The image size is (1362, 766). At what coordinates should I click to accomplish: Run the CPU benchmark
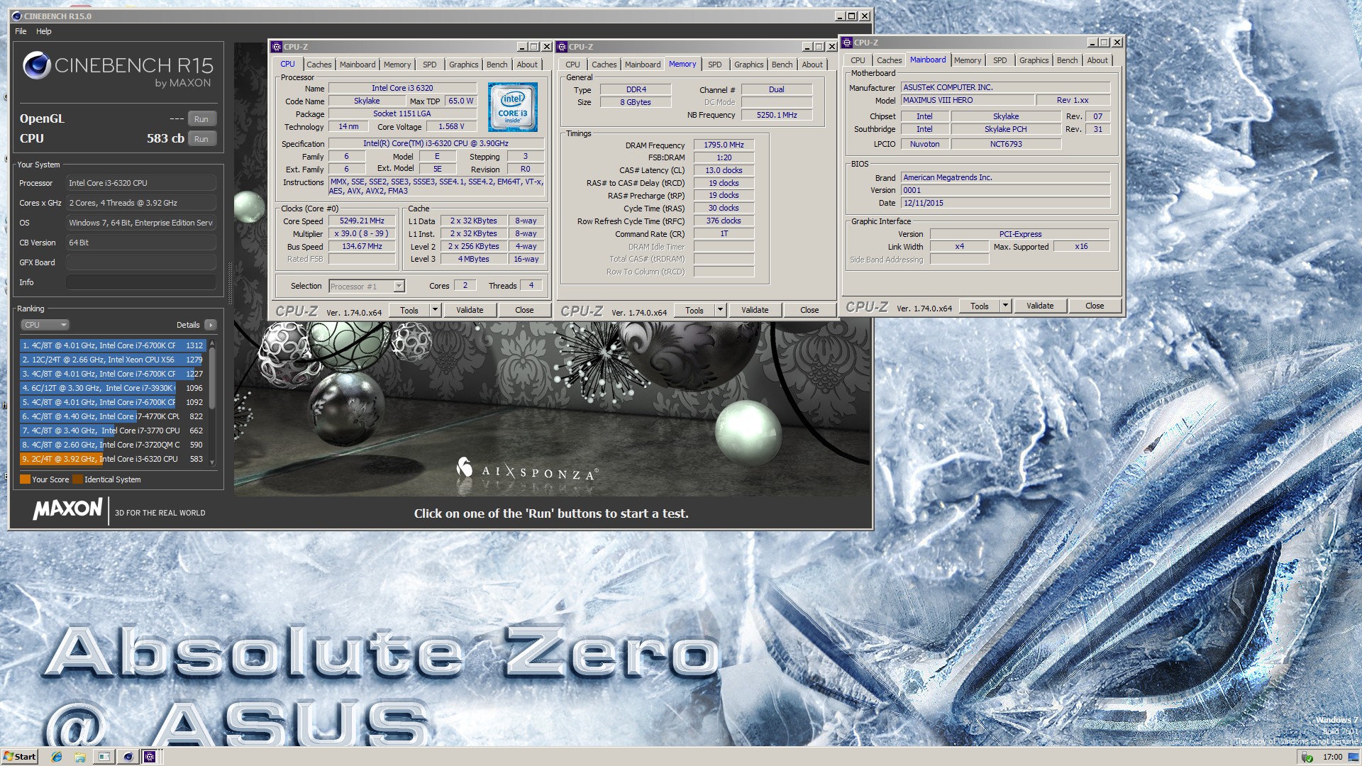click(x=201, y=139)
